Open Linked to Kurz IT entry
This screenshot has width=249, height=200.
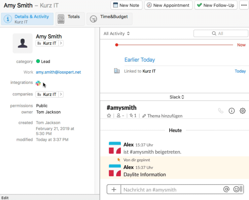(x=140, y=71)
